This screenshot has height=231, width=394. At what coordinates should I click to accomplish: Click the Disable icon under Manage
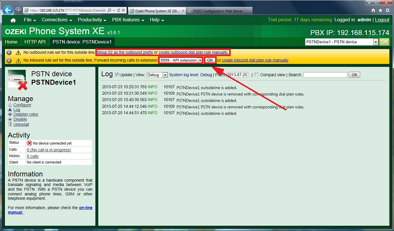[x=10, y=119]
